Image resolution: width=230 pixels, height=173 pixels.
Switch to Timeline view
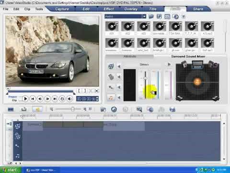click(24, 110)
